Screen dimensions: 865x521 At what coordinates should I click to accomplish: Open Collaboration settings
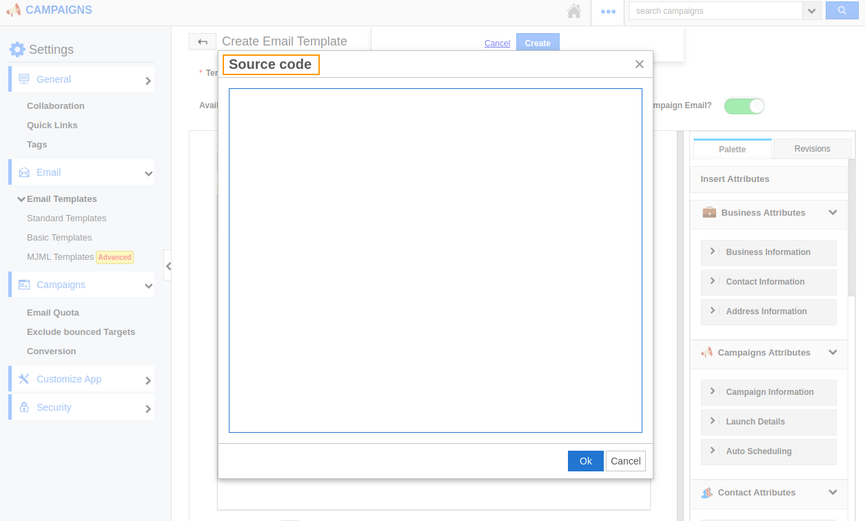pos(56,105)
